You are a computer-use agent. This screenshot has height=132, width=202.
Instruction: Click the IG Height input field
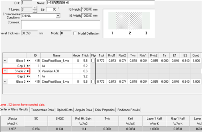click(x=87, y=9)
